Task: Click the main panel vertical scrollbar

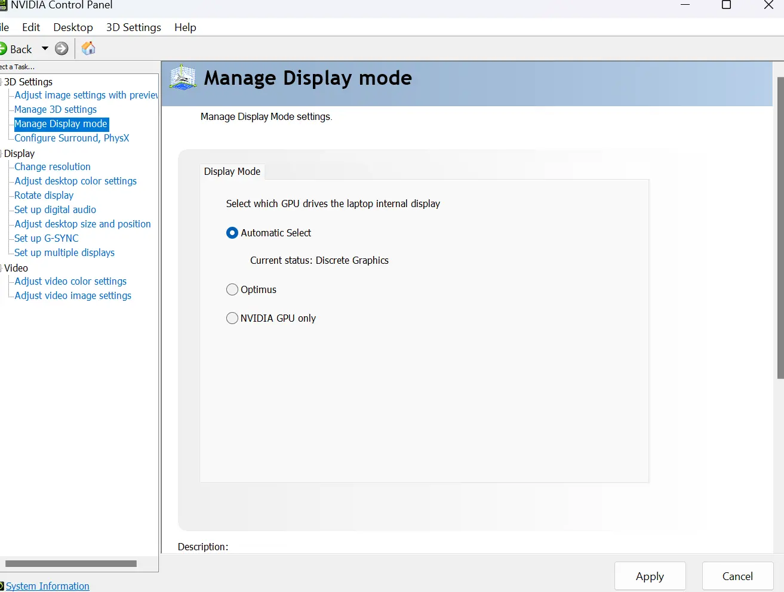Action: click(x=780, y=227)
